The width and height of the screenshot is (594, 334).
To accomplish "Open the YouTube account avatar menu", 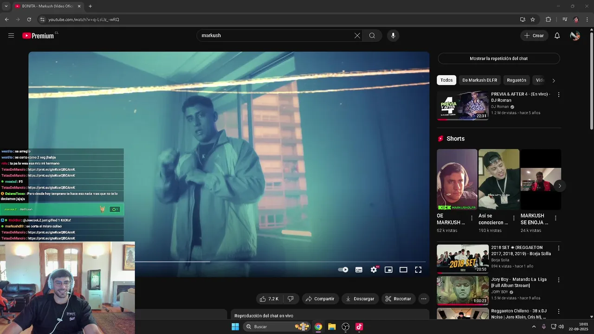I will point(575,35).
